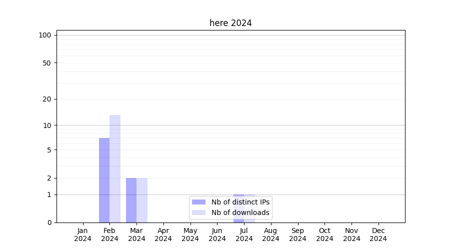The width and height of the screenshot is (450, 250).
Task: Select the March distinct IPs bar
Action: pyautogui.click(x=131, y=200)
